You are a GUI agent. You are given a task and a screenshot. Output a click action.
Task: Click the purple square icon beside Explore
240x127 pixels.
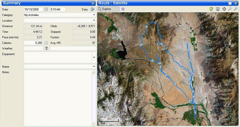(x=123, y=9)
